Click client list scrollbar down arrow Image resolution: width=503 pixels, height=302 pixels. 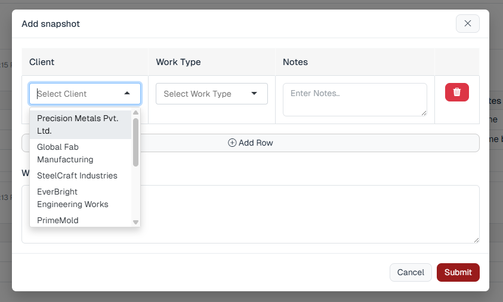pos(135,222)
